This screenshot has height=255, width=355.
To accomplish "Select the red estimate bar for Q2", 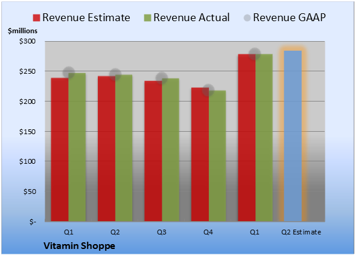I will pos(106,149).
